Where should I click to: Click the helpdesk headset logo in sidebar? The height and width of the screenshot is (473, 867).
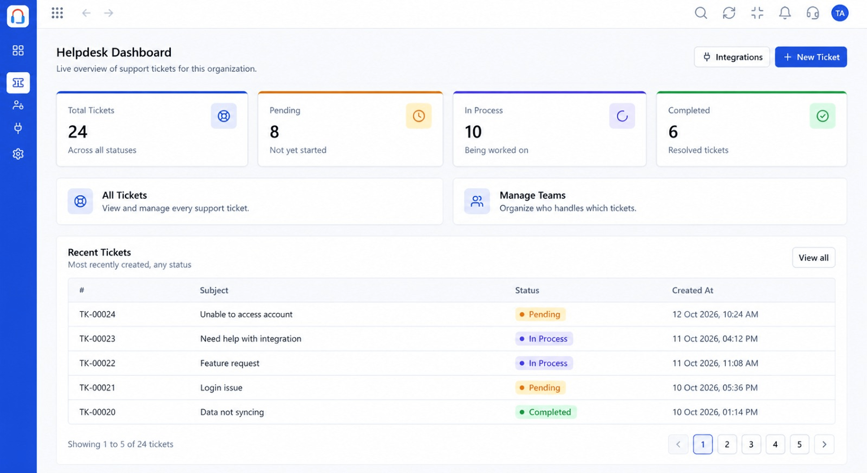[x=18, y=16]
